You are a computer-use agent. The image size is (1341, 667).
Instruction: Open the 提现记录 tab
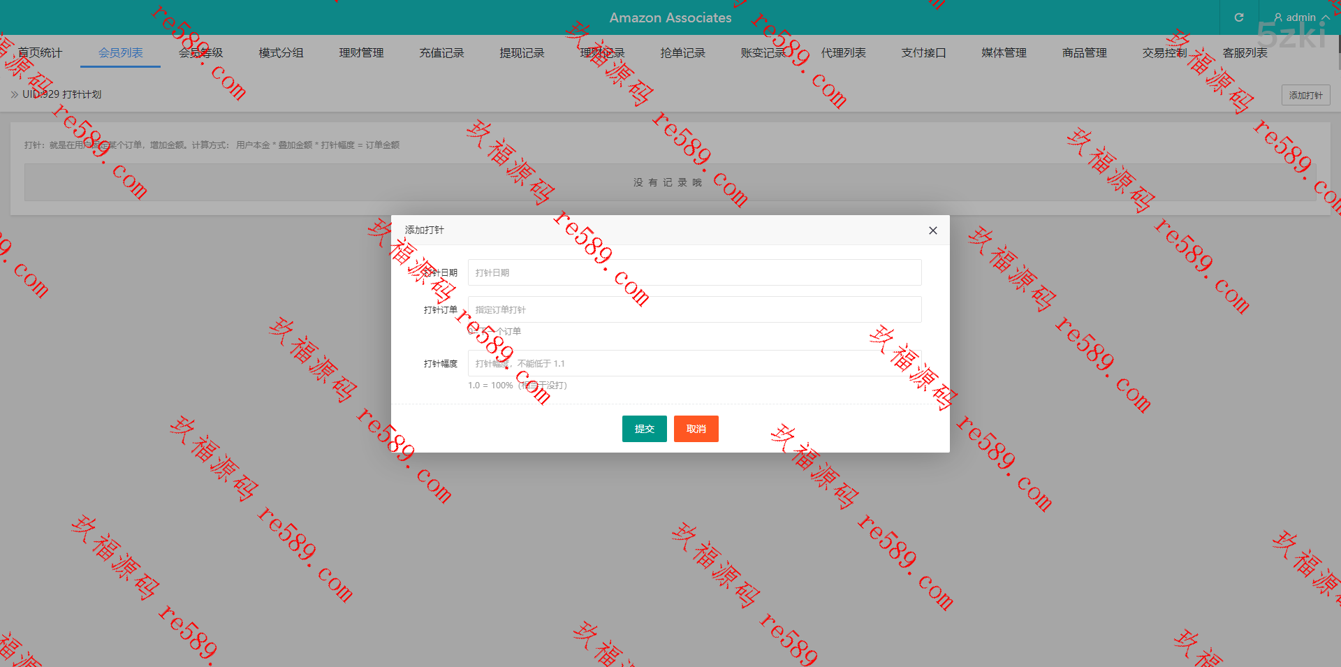pyautogui.click(x=522, y=53)
